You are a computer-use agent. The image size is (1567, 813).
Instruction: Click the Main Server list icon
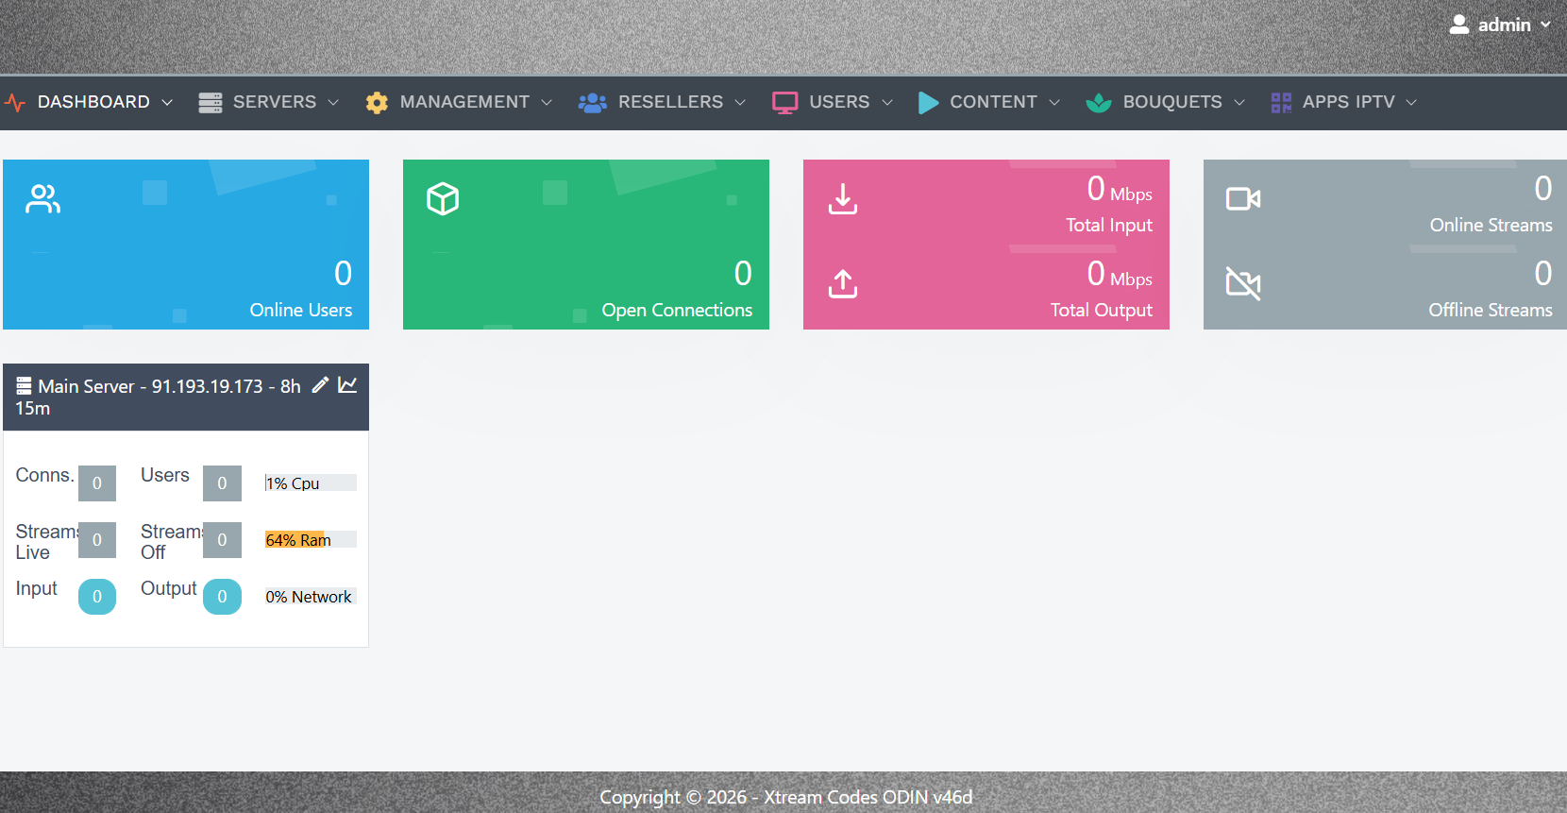[24, 385]
